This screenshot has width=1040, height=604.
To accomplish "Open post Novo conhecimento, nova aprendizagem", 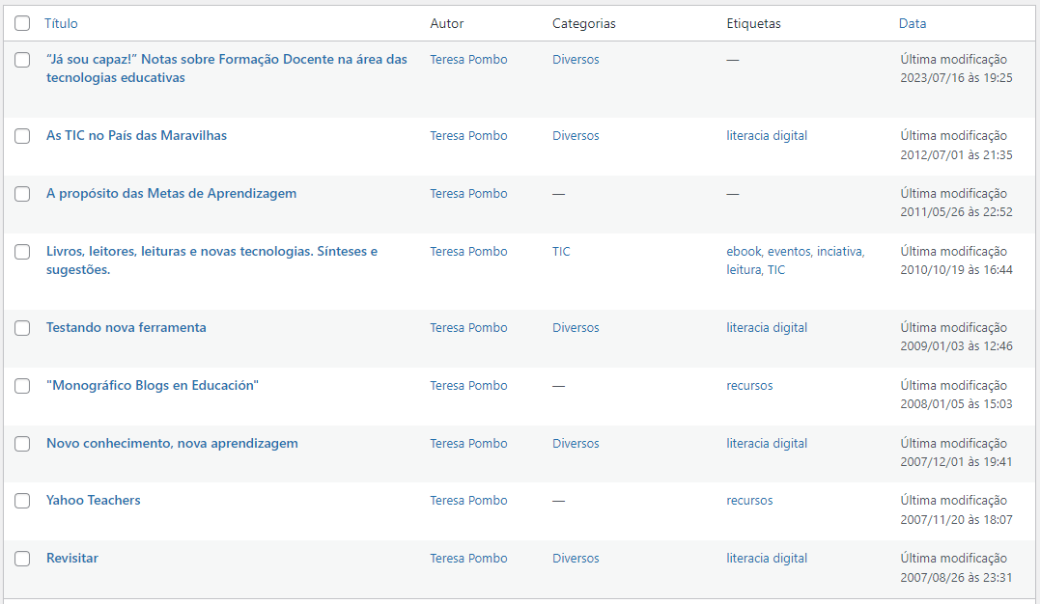I will point(172,443).
